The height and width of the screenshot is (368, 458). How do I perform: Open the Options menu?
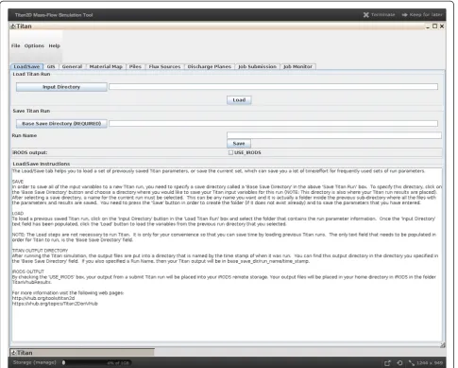point(34,45)
